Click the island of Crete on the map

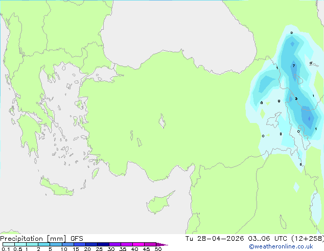pyautogui.click(x=57, y=187)
